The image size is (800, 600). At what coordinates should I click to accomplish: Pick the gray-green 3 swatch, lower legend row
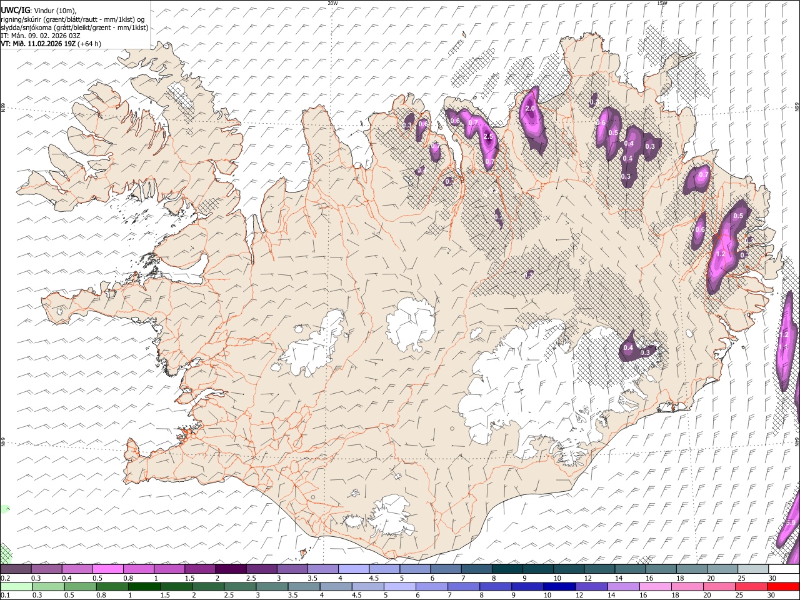[x=271, y=586]
